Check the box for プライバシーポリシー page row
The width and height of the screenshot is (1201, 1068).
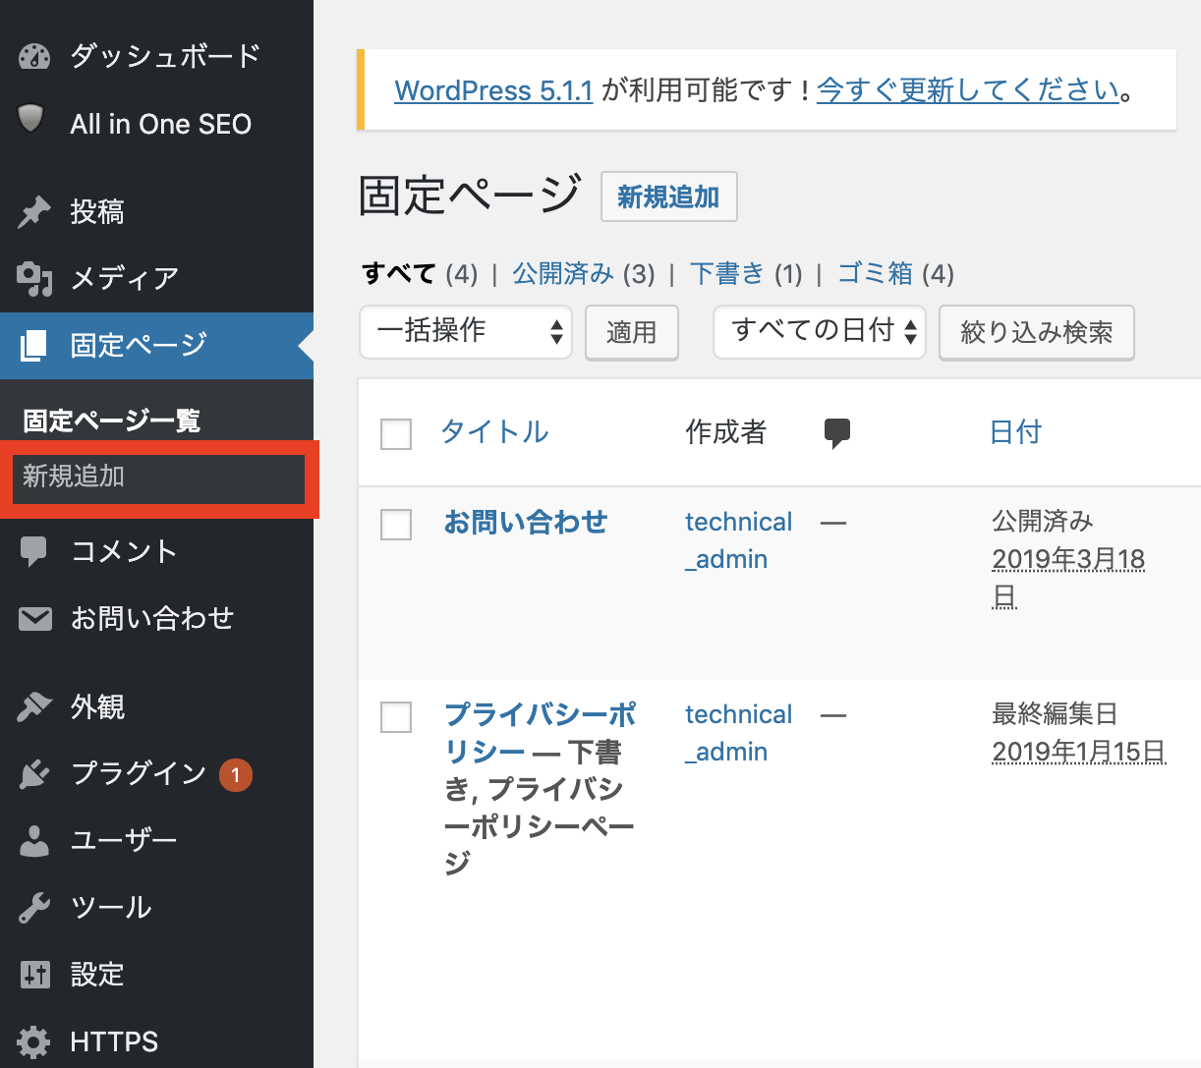[x=396, y=716]
